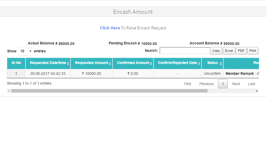Export table using Excel button

[229, 51]
